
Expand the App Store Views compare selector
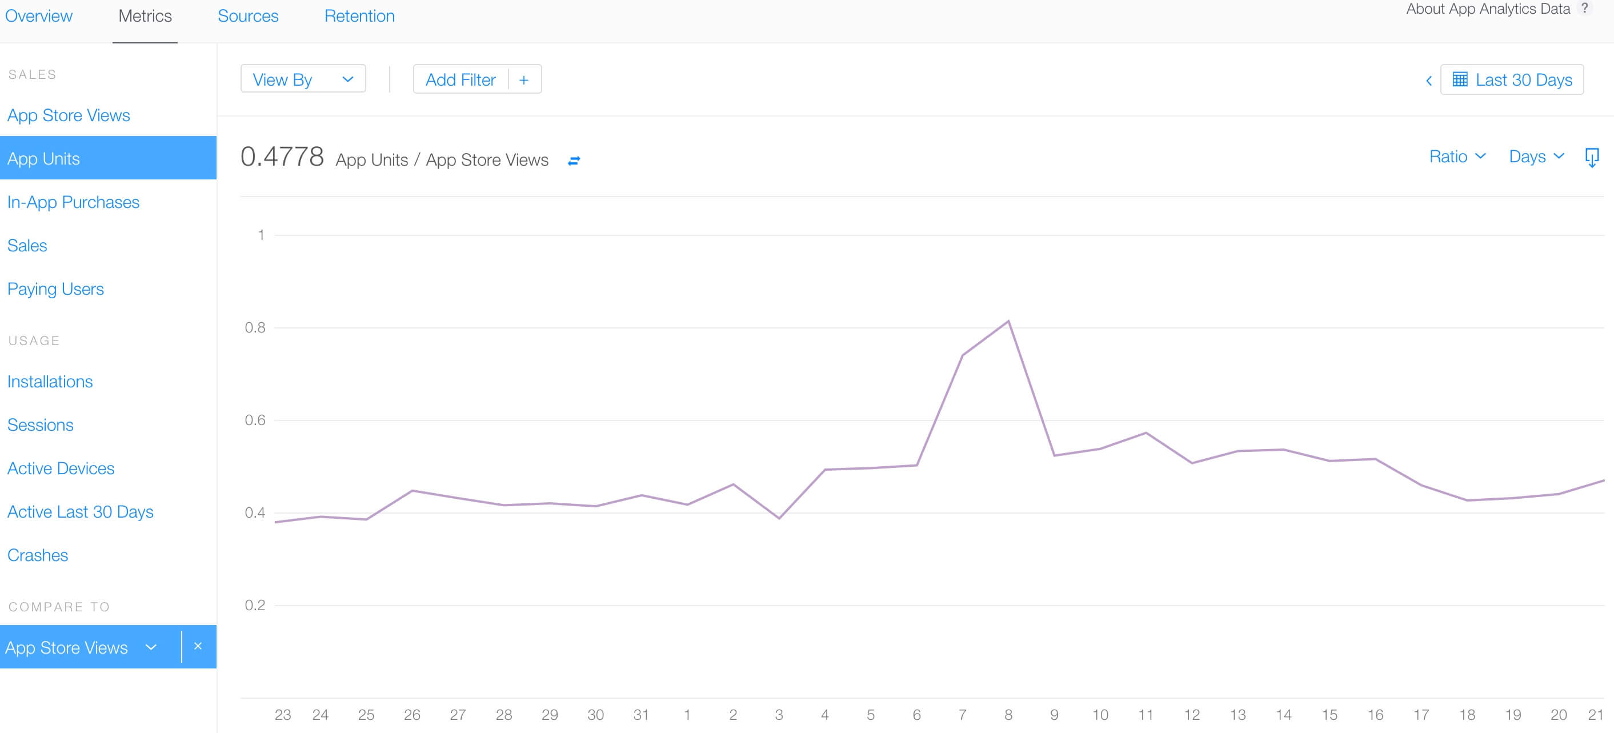tap(150, 647)
